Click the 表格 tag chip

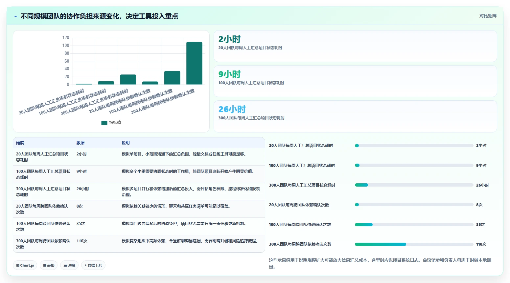[49, 265]
